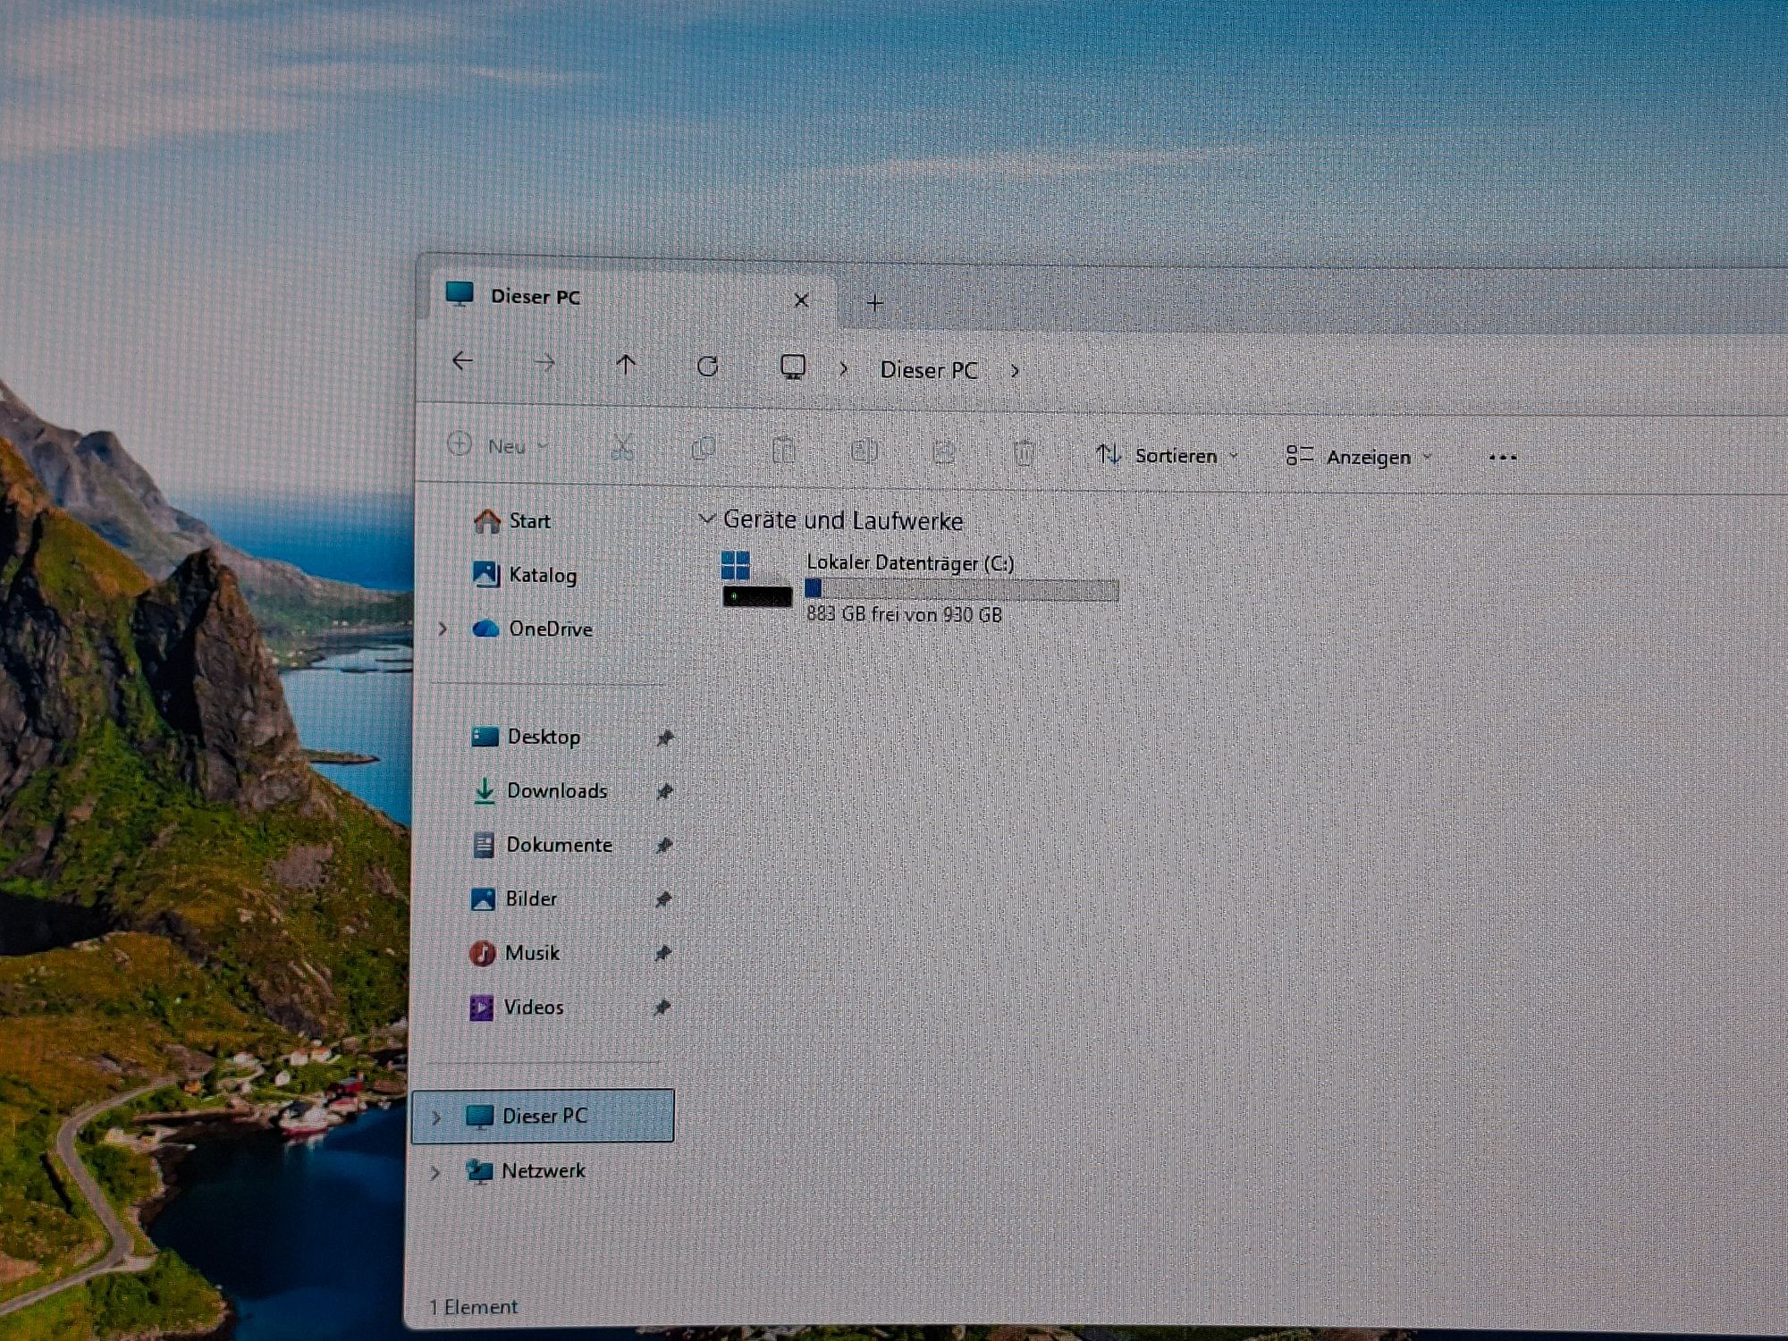Image resolution: width=1788 pixels, height=1341 pixels.
Task: Open the Neu create button
Action: click(x=497, y=445)
